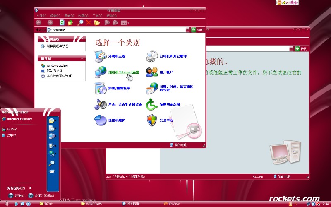Expand the Control Panel address bar dropdown
The image size is (331, 207).
coord(187,30)
